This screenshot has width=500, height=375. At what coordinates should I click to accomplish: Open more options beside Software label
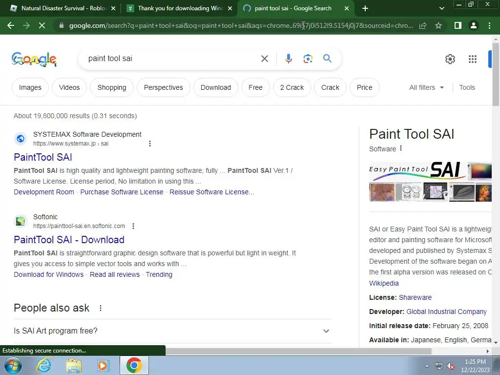tap(401, 148)
